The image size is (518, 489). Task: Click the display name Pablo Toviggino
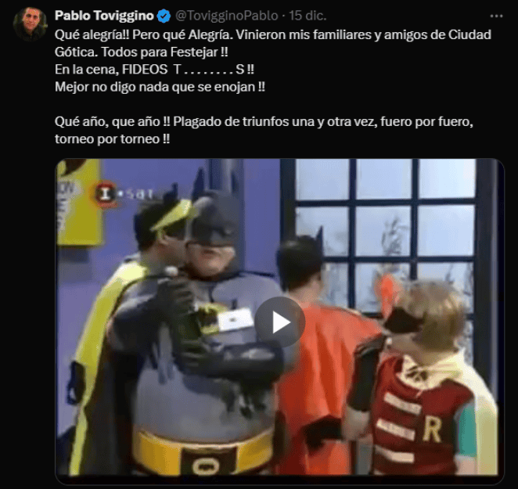tap(104, 16)
